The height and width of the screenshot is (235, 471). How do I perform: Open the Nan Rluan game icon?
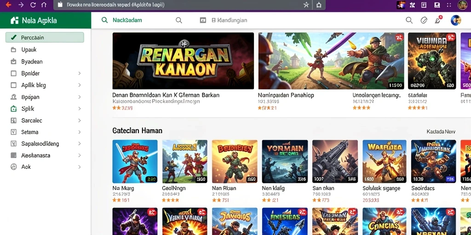235,161
